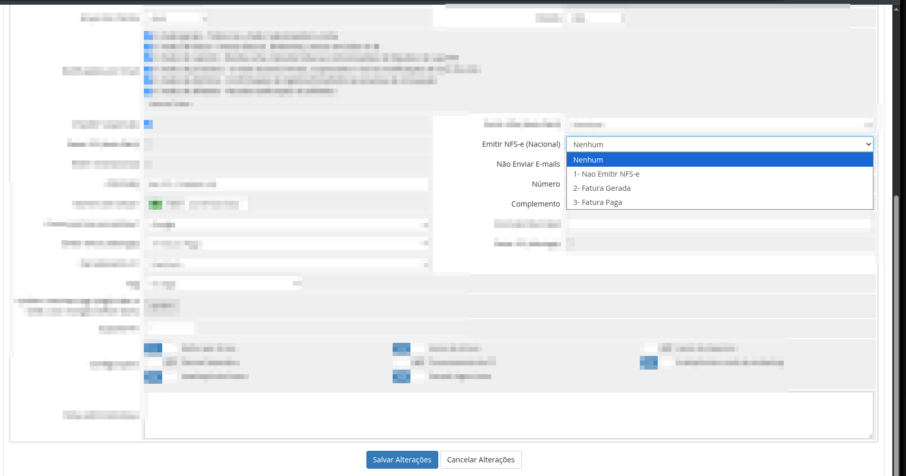Click Salvar Alterações button
The height and width of the screenshot is (476, 906).
click(x=402, y=460)
